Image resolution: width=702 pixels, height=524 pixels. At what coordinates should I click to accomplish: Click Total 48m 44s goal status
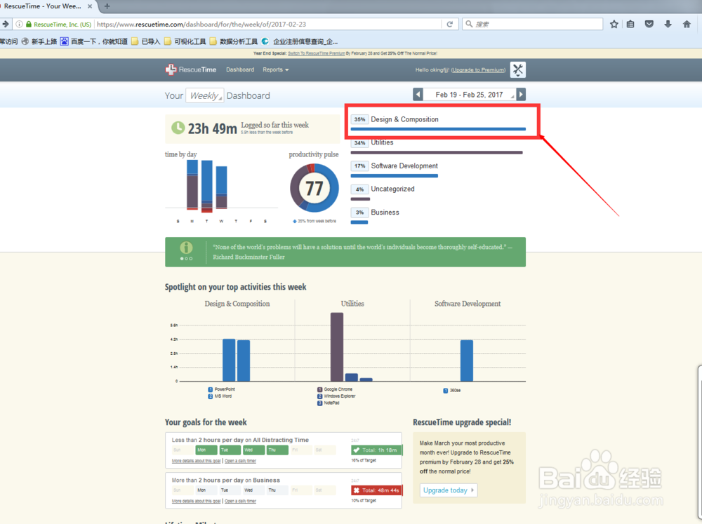click(377, 490)
